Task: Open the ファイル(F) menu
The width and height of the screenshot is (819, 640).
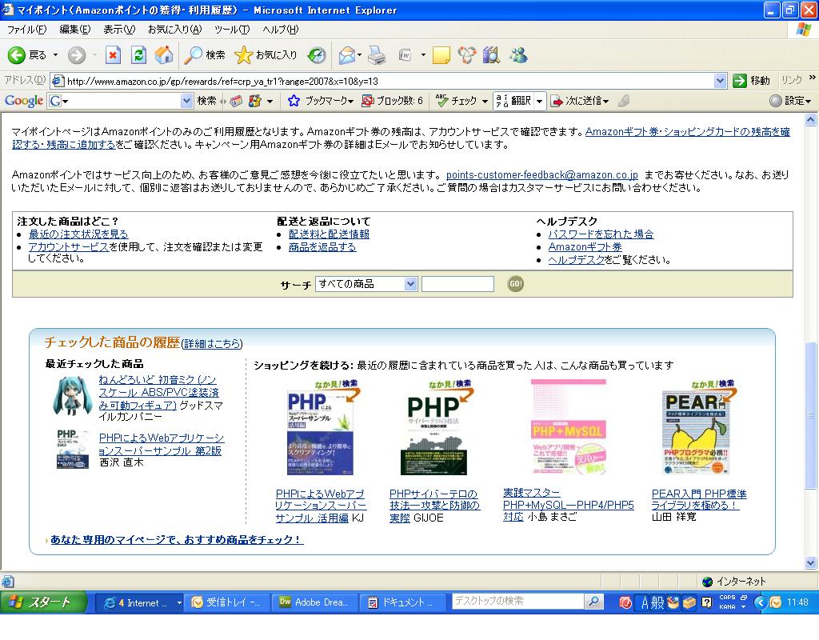Action: pyautogui.click(x=27, y=30)
